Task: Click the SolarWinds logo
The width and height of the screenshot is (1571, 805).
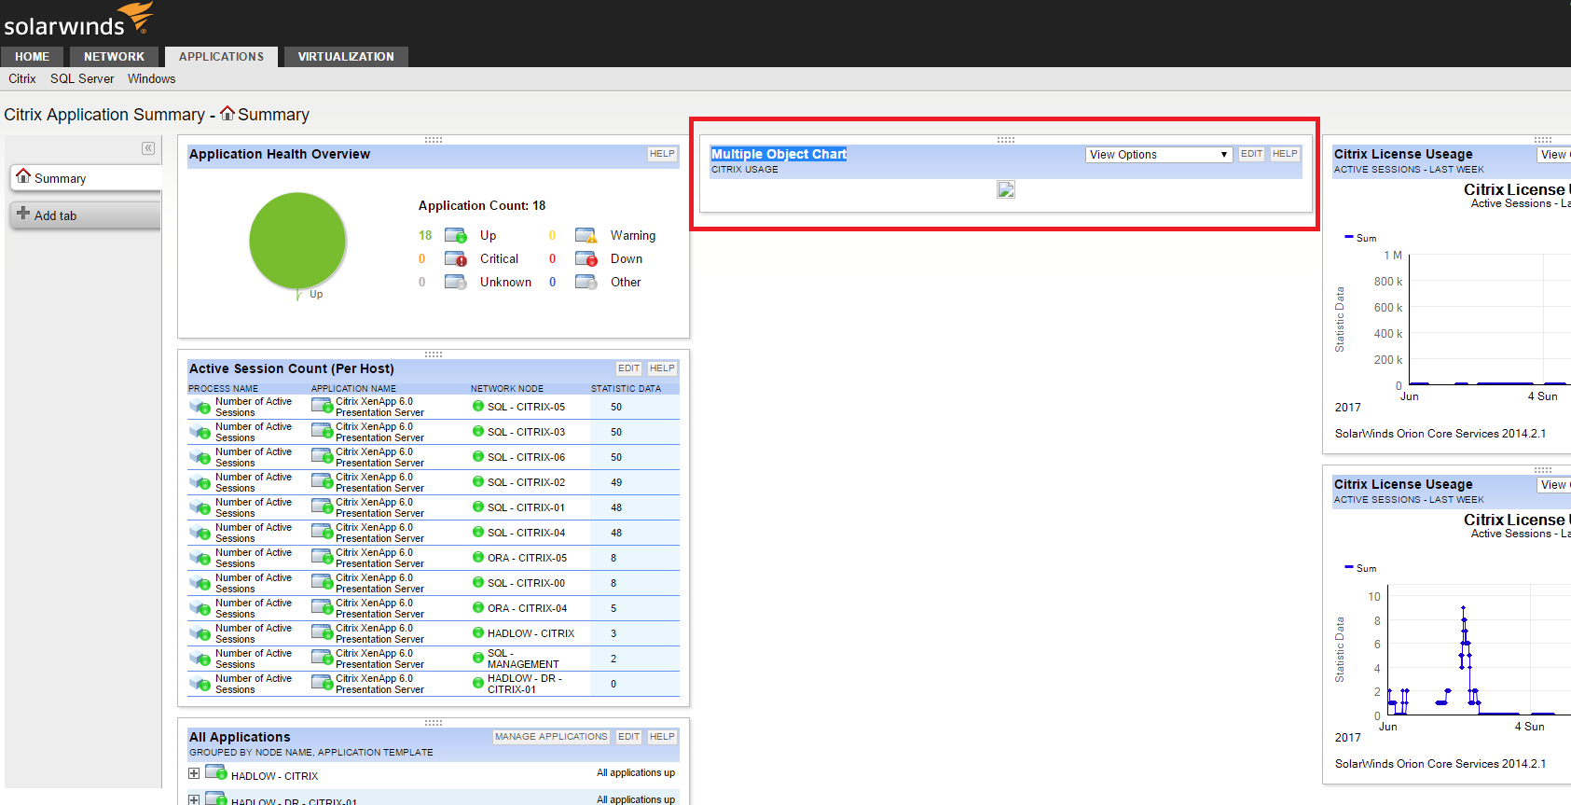Action: pos(78,20)
